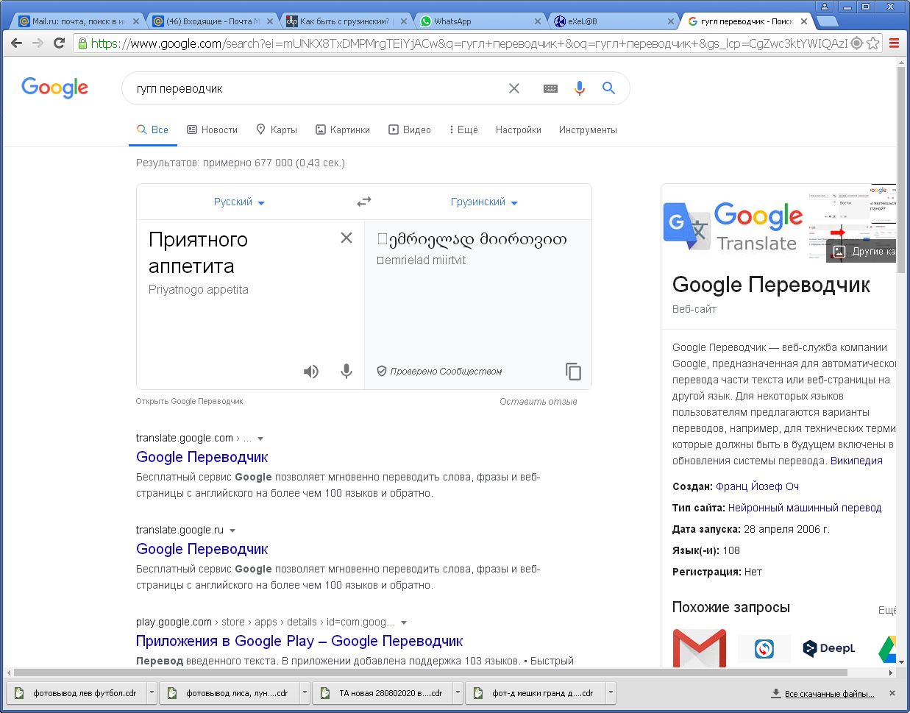
Task: Open 'Приложения в Google Play' result link
Action: pyautogui.click(x=299, y=641)
